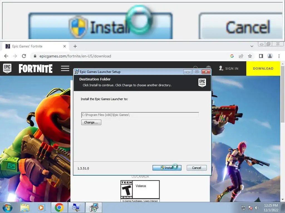Close the Epic Games Launcher Setup window
Viewport: 285px width, 213px height.
206,72
